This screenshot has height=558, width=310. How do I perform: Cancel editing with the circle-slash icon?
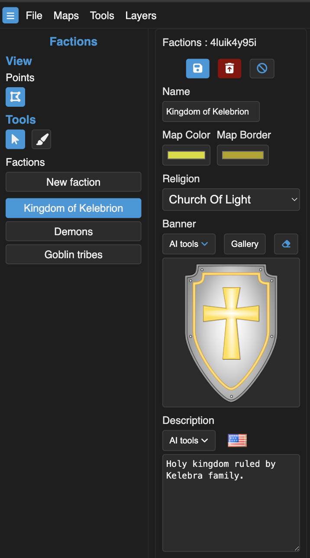tap(262, 69)
